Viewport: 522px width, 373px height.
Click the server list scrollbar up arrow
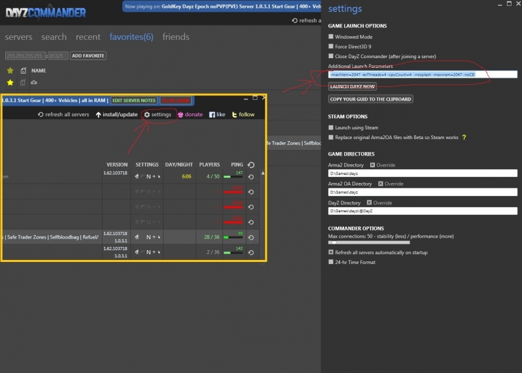[x=263, y=173]
